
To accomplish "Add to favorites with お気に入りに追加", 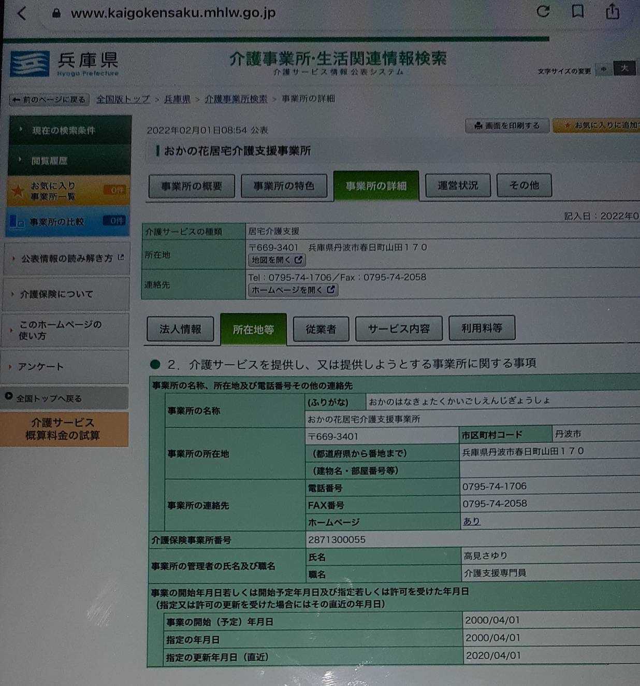I will pyautogui.click(x=597, y=125).
